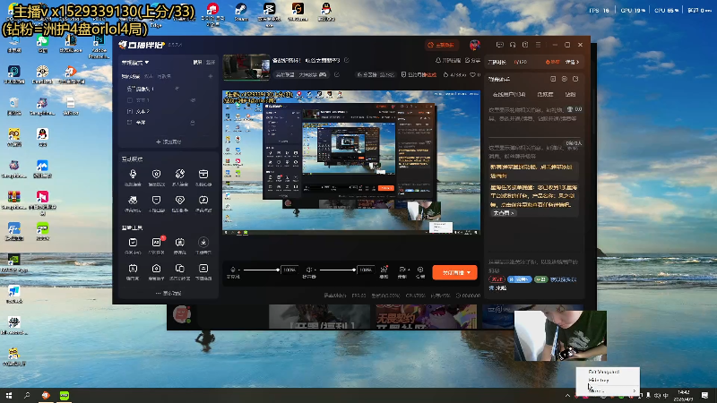The width and height of the screenshot is (717, 403).
Task: Open the TV screen live tool icon
Action: coord(180,242)
